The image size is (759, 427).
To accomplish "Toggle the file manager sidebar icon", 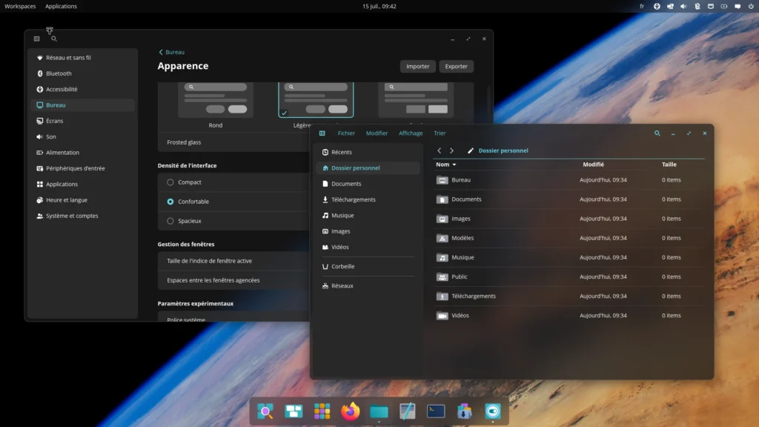I will pos(322,133).
